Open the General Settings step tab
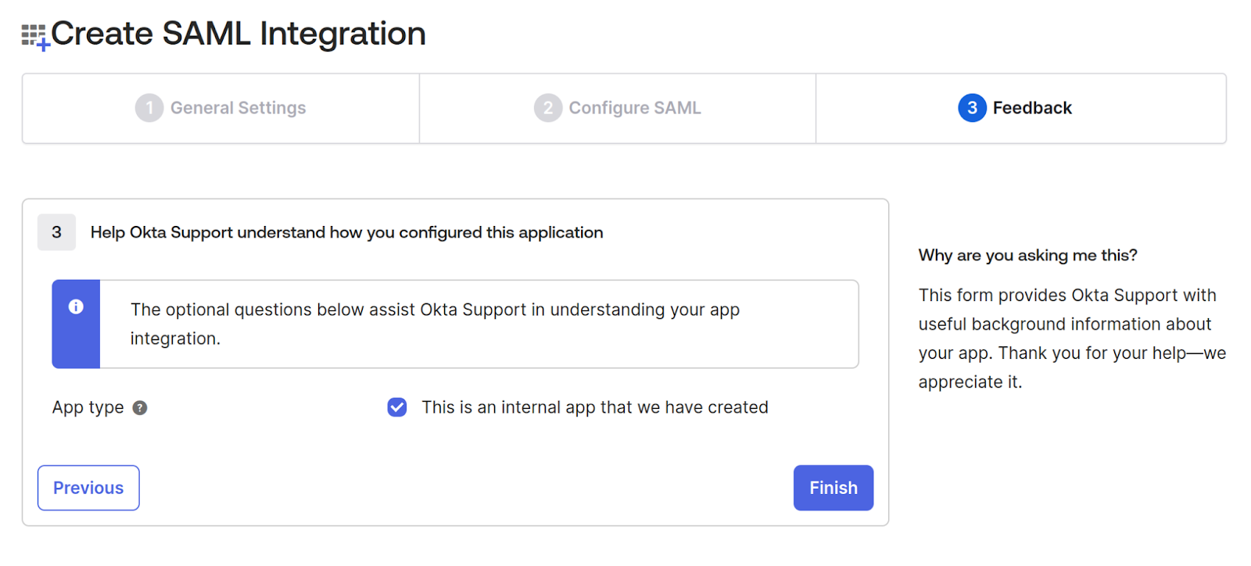Screen dimensions: 1251x566 pyautogui.click(x=238, y=108)
